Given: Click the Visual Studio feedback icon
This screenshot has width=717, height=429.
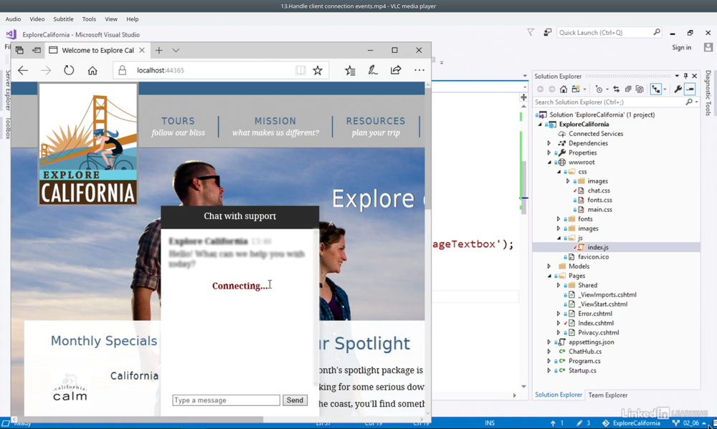Looking at the screenshot, I should click(547, 32).
